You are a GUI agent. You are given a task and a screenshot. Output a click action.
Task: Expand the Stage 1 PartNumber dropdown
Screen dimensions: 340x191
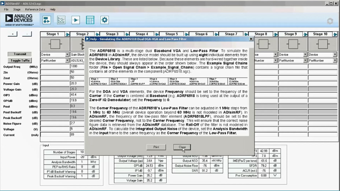click(x=67, y=60)
